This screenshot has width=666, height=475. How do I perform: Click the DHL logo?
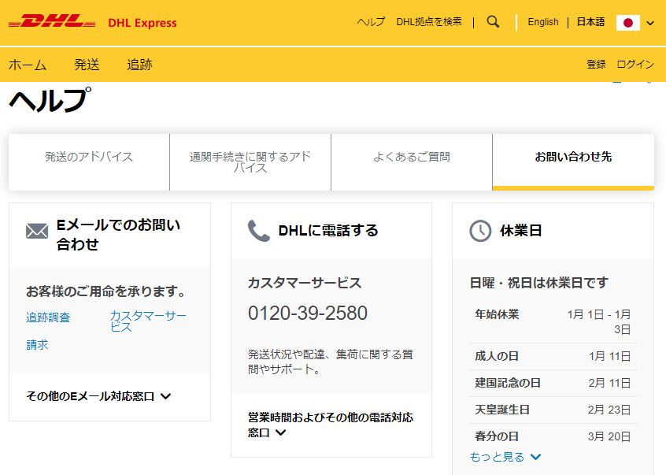click(52, 21)
